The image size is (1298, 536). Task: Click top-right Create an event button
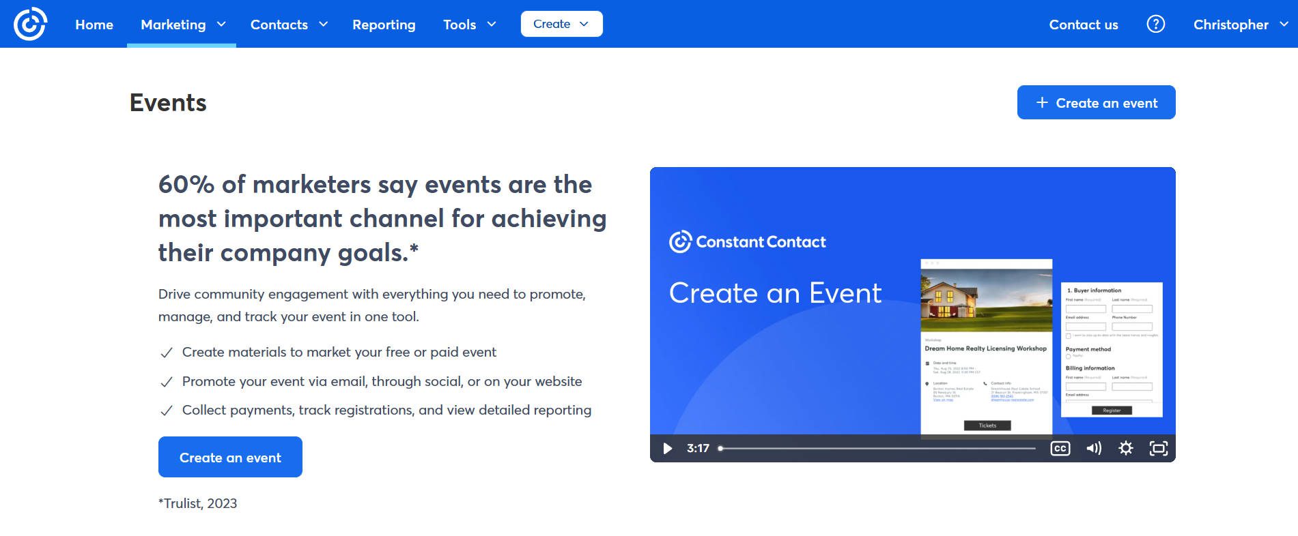point(1096,102)
